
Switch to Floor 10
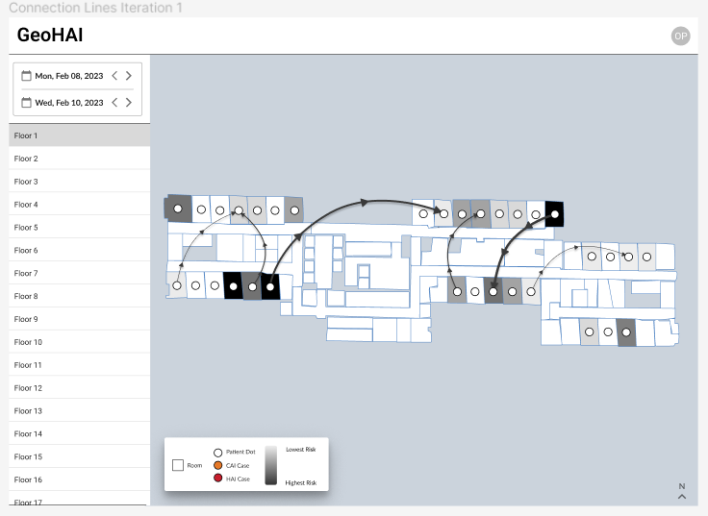pyautogui.click(x=80, y=342)
